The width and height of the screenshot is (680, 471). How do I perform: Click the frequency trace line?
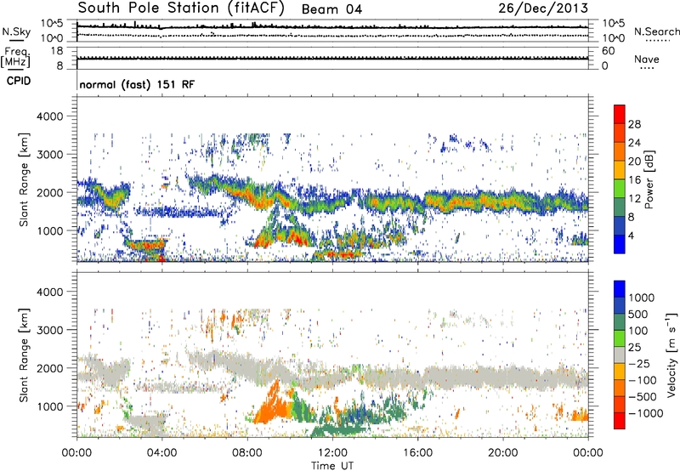coord(332,58)
